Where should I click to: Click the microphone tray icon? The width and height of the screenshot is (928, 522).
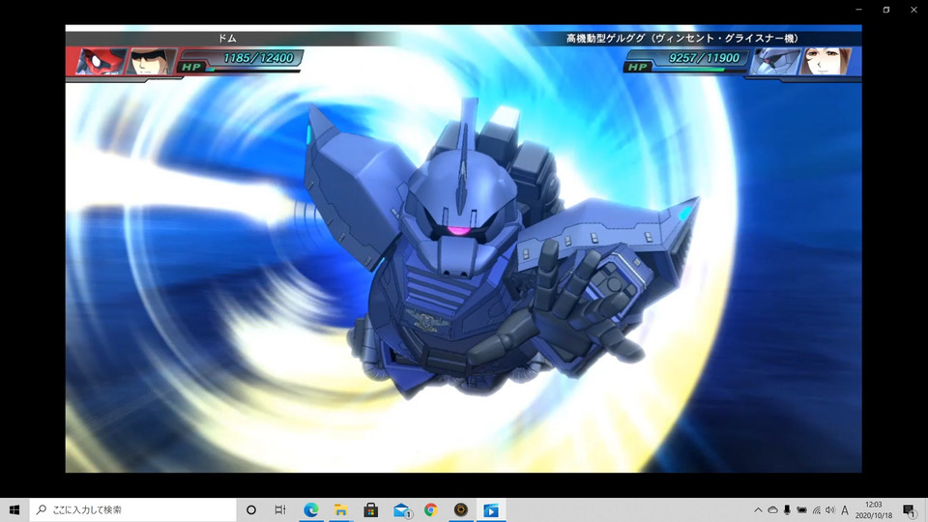(787, 509)
